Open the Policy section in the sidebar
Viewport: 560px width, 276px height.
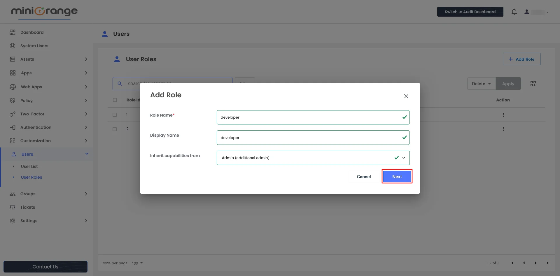coord(27,101)
